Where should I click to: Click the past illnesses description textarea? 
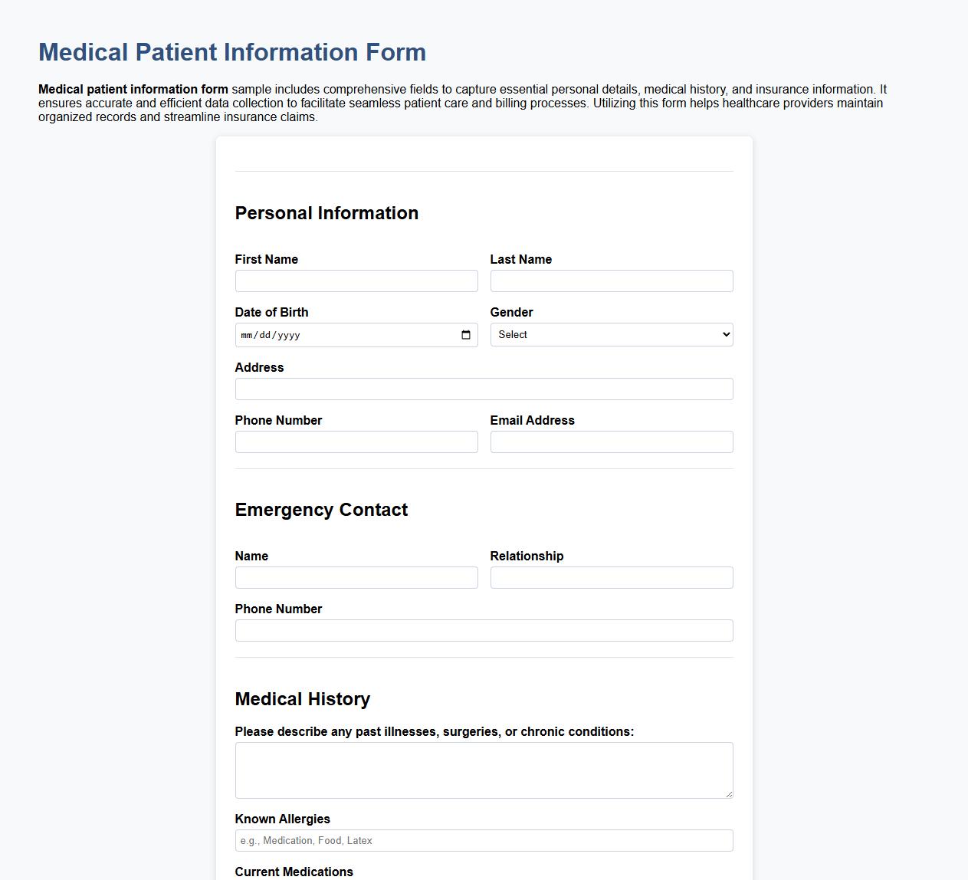483,770
